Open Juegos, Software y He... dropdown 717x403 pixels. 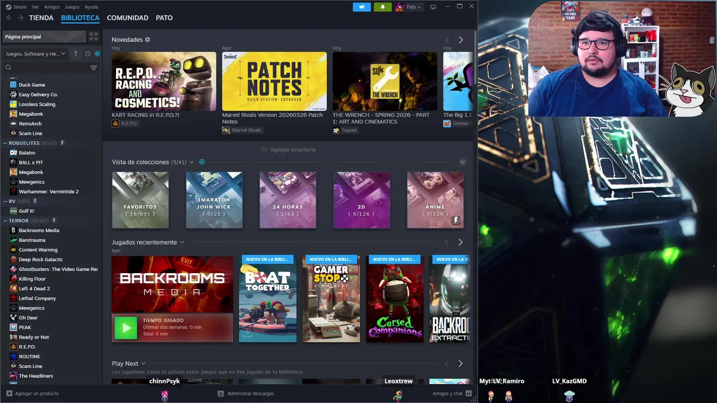[x=36, y=54]
